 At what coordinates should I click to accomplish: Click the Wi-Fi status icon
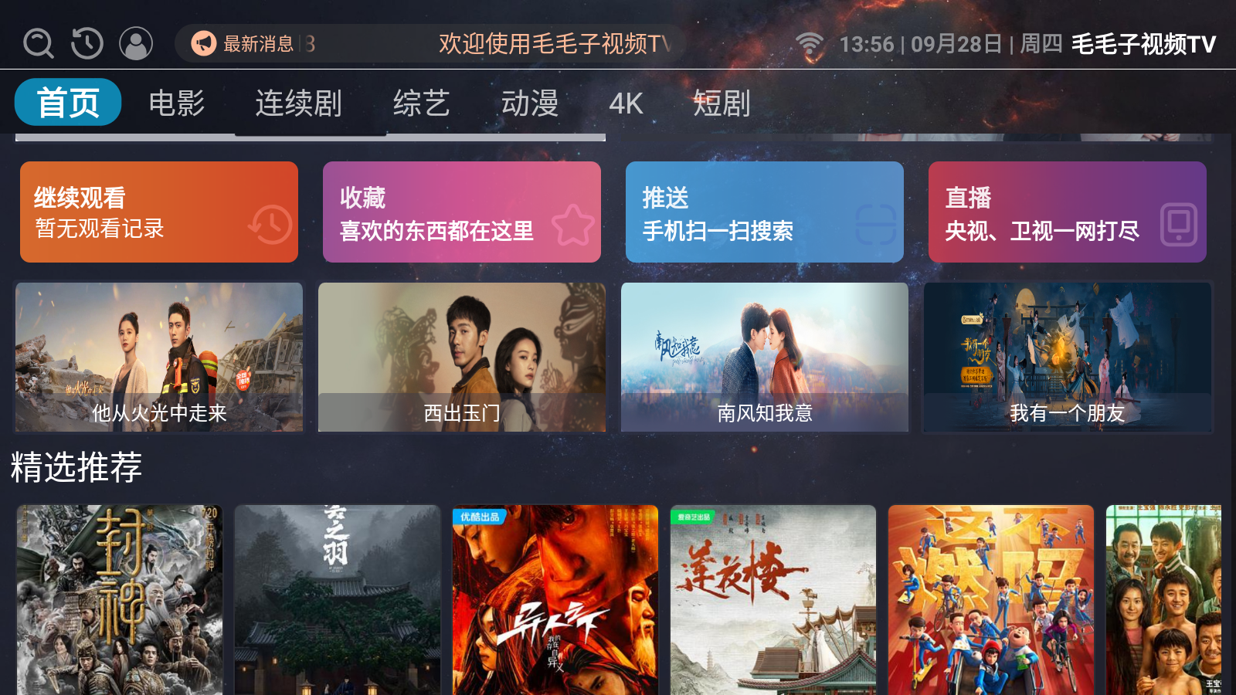coord(810,46)
